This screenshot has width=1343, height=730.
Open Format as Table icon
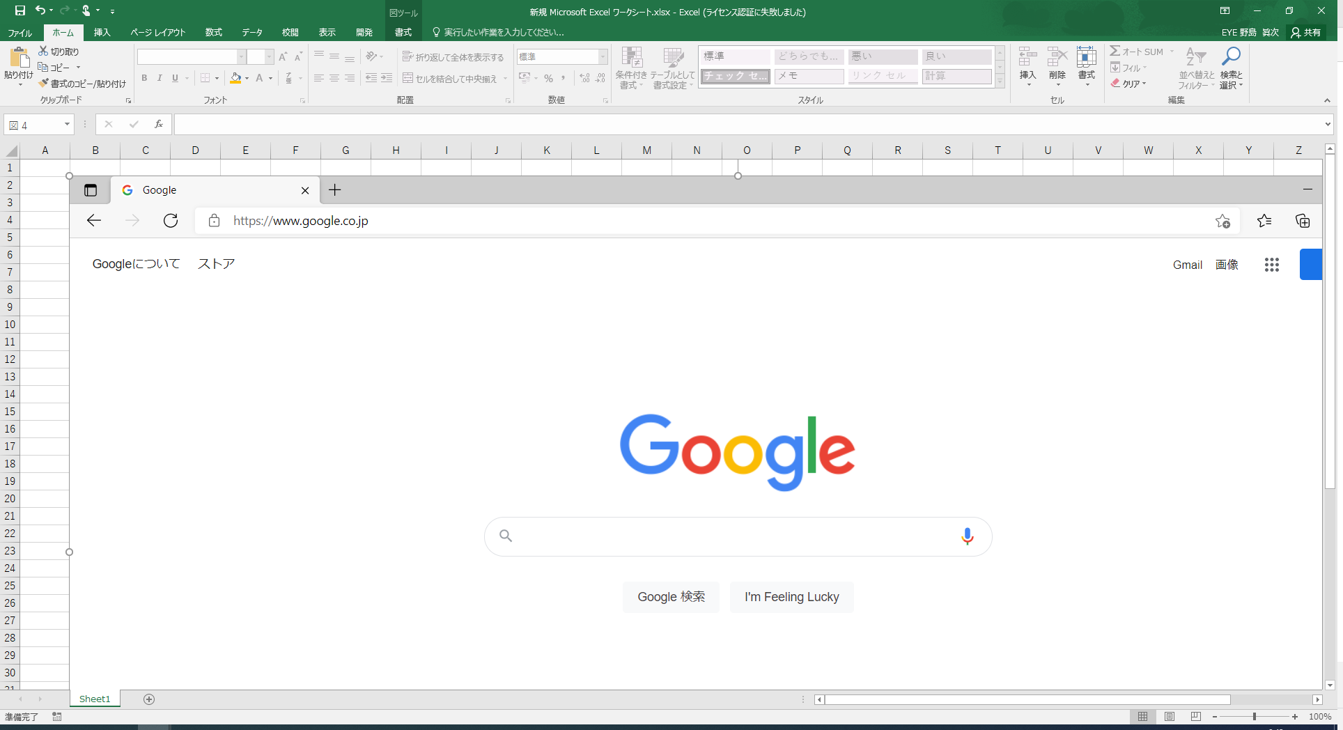(x=673, y=58)
